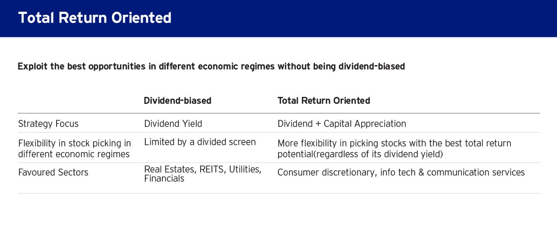
Task: Select the 'Strategy Focus' row label
Action: coord(48,124)
